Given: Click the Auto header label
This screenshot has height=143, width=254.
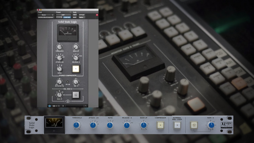Looking at the screenshot, I should pos(75,12).
